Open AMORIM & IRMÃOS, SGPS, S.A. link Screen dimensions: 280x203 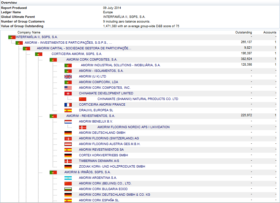88,172
